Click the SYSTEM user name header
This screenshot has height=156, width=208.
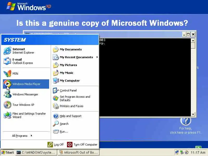(x=15, y=40)
